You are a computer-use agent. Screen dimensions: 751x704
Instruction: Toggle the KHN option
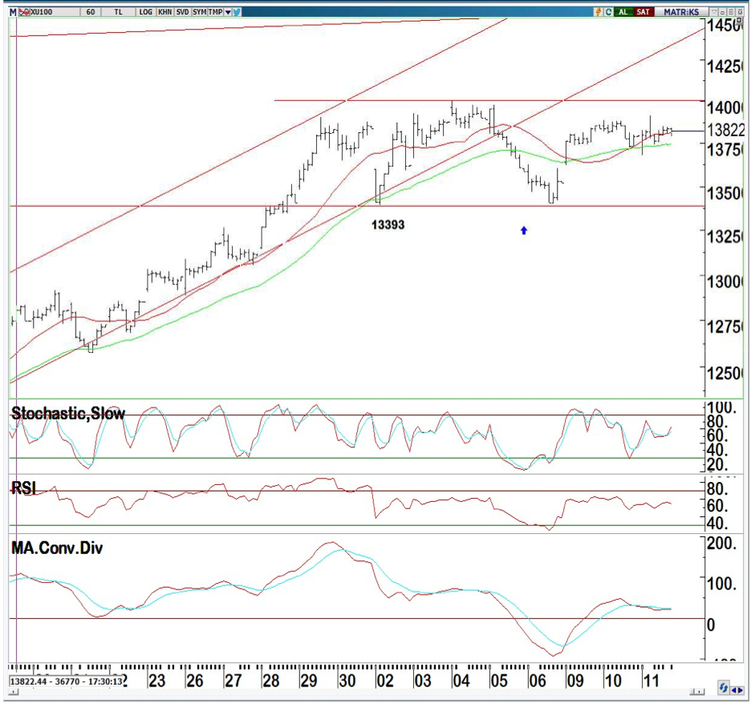click(x=164, y=12)
